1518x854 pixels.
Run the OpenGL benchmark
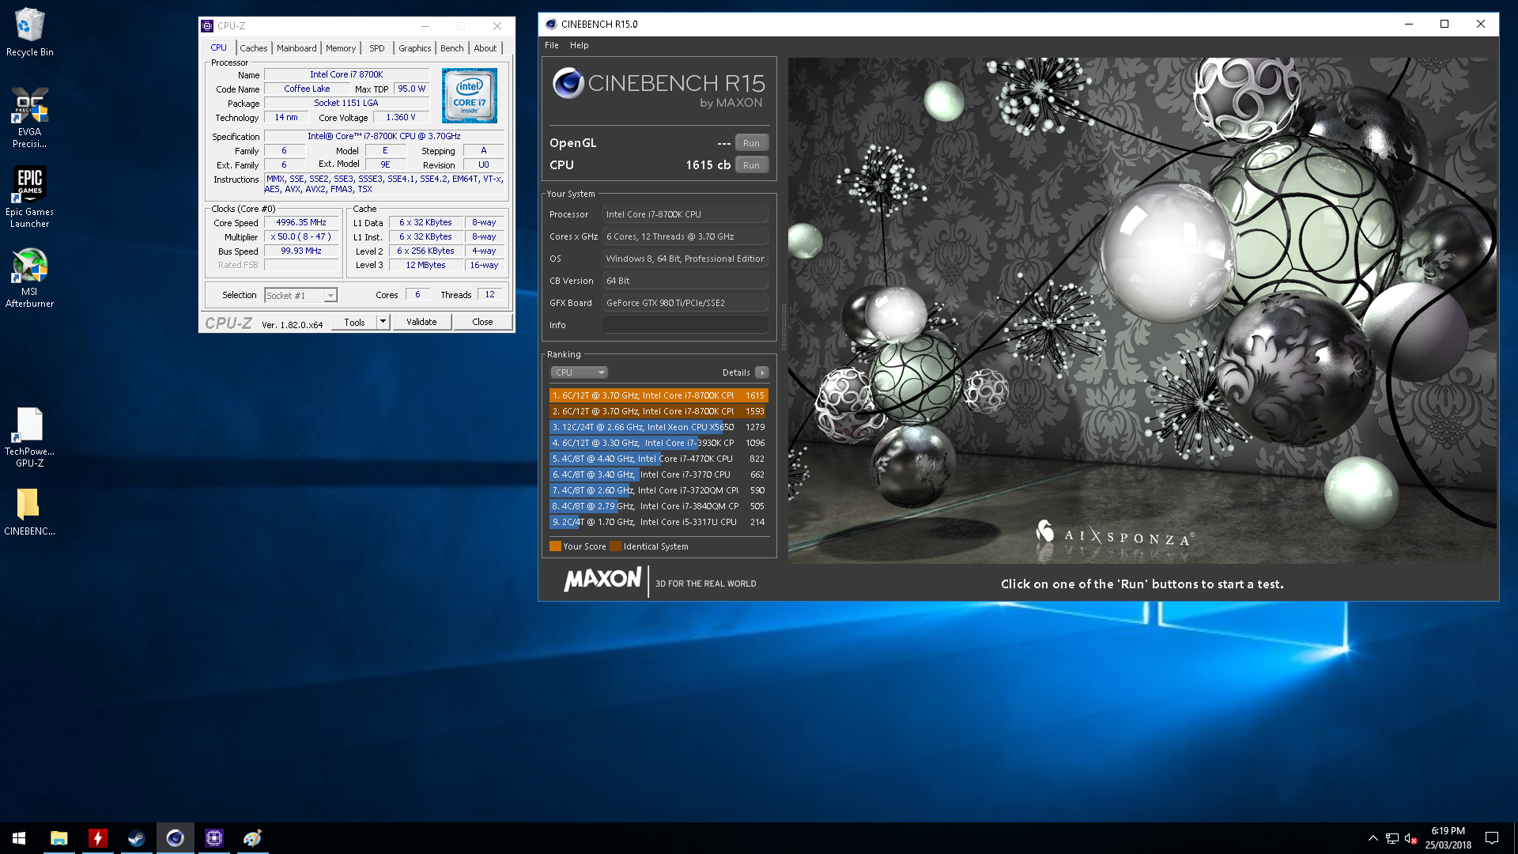tap(751, 143)
